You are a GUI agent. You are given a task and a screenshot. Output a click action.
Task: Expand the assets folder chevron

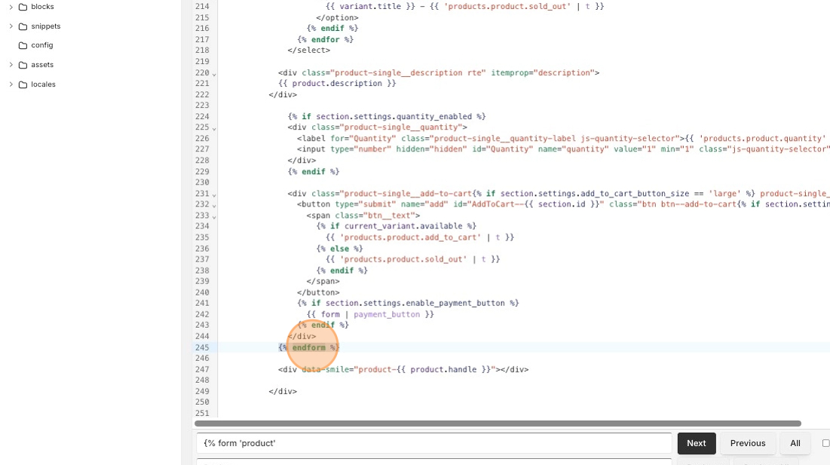(x=11, y=65)
